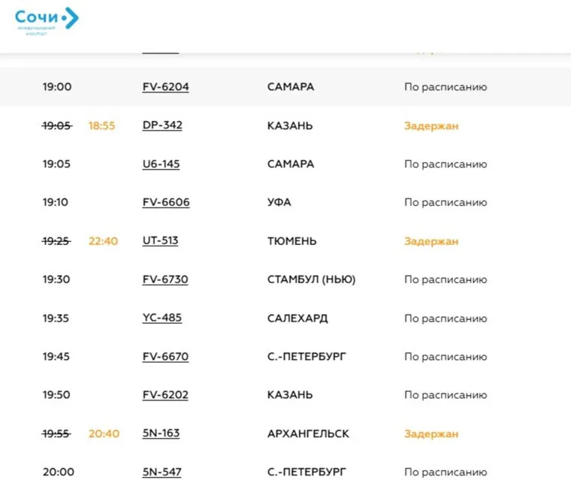The height and width of the screenshot is (480, 571).
Task: Select flight YC-485 to Salekhard
Action: [x=162, y=318]
